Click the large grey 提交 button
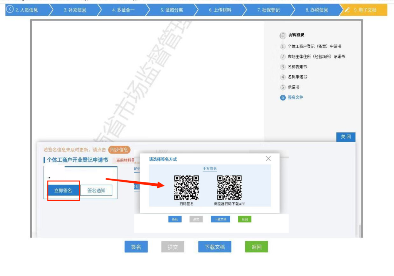Viewport: 394px width, 276px height. coord(173,247)
